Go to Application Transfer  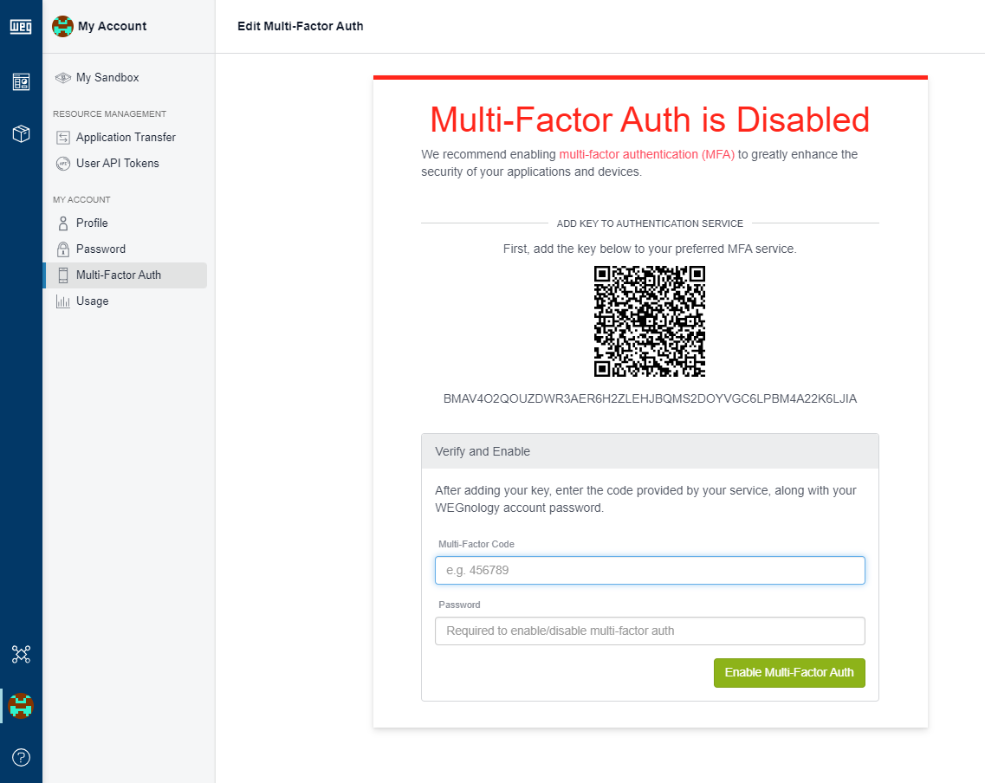[x=125, y=138]
